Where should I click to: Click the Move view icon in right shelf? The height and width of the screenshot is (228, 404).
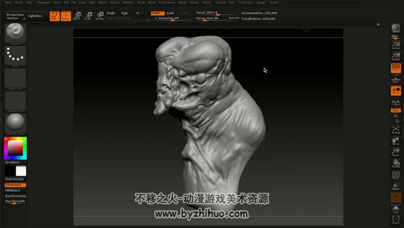[x=396, y=141]
